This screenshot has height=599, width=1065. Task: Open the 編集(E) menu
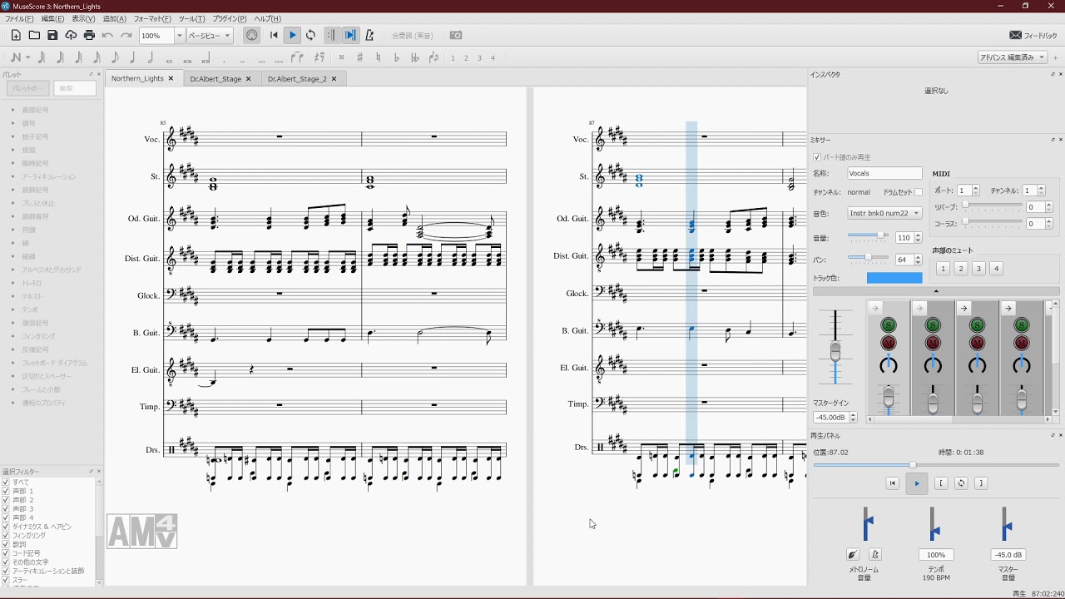coord(52,18)
